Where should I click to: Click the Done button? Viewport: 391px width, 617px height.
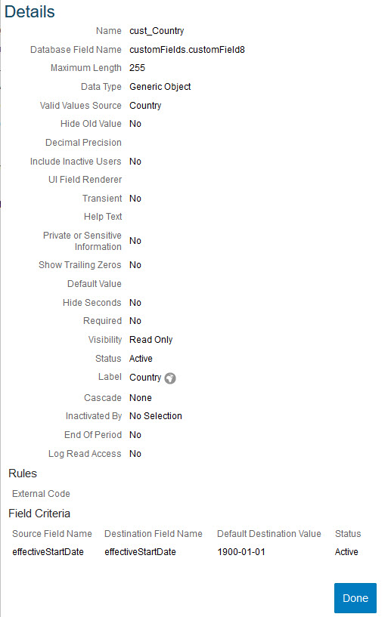click(x=355, y=598)
